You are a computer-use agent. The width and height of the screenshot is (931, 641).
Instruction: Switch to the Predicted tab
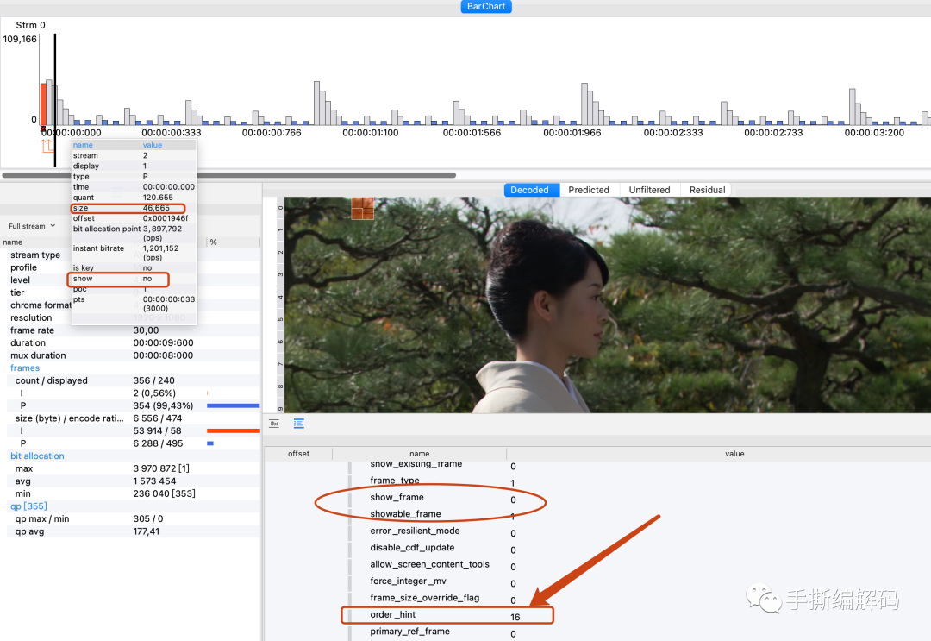[589, 190]
